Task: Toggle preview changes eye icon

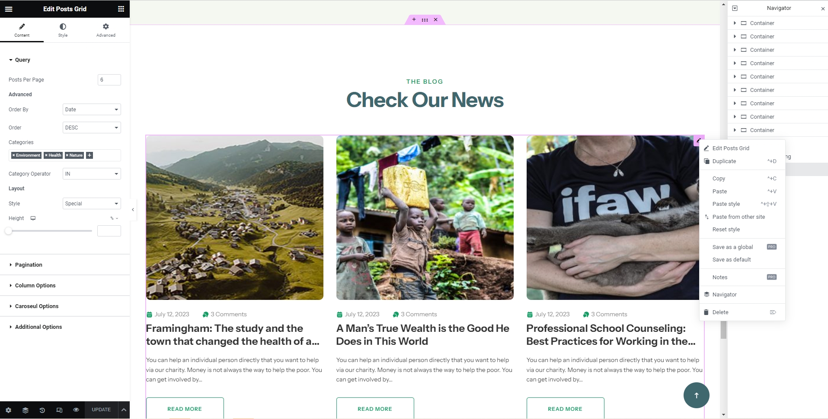Action: pos(76,410)
